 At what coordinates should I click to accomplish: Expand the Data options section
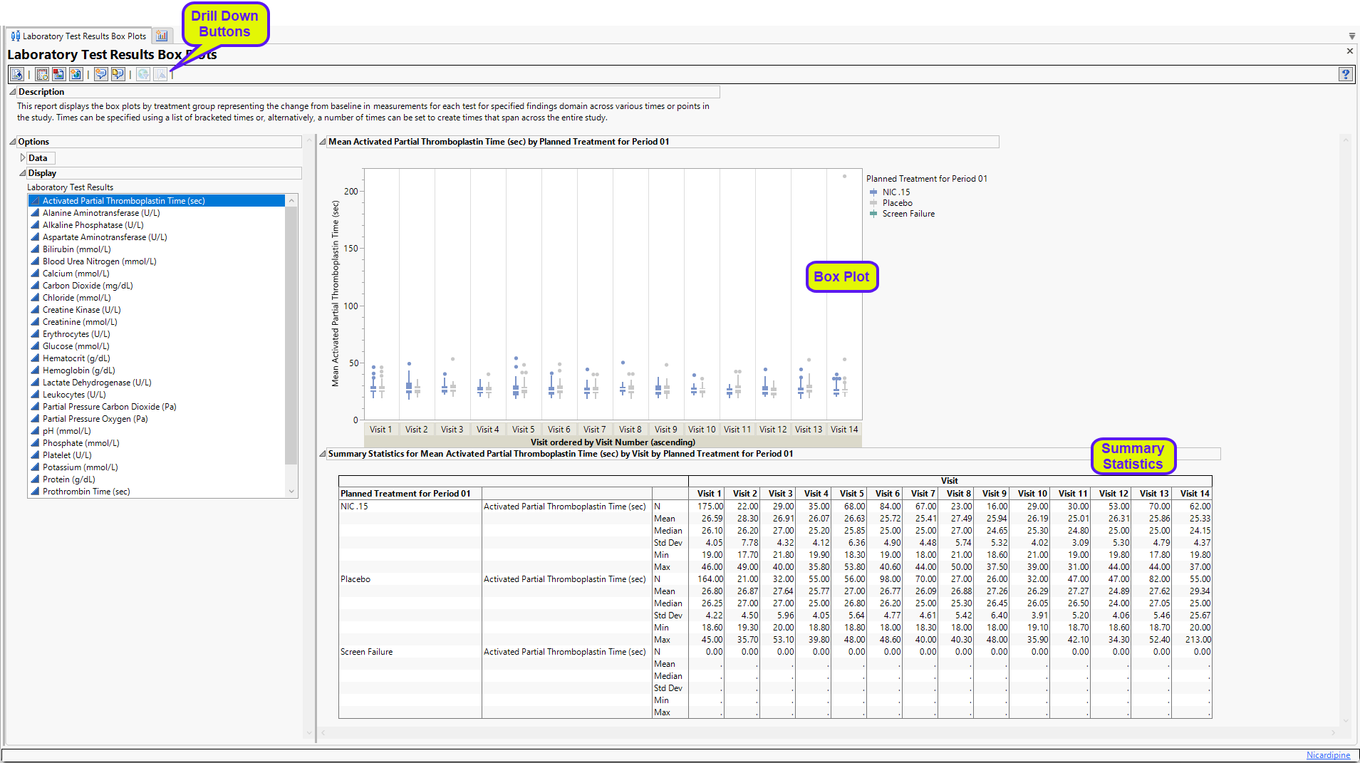pos(23,158)
